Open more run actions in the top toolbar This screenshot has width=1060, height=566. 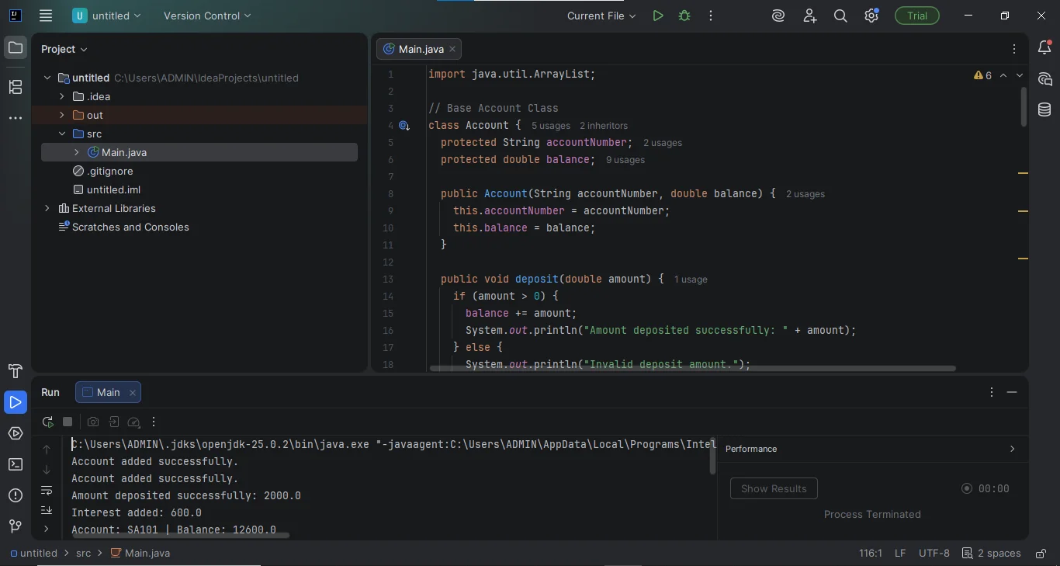(711, 16)
